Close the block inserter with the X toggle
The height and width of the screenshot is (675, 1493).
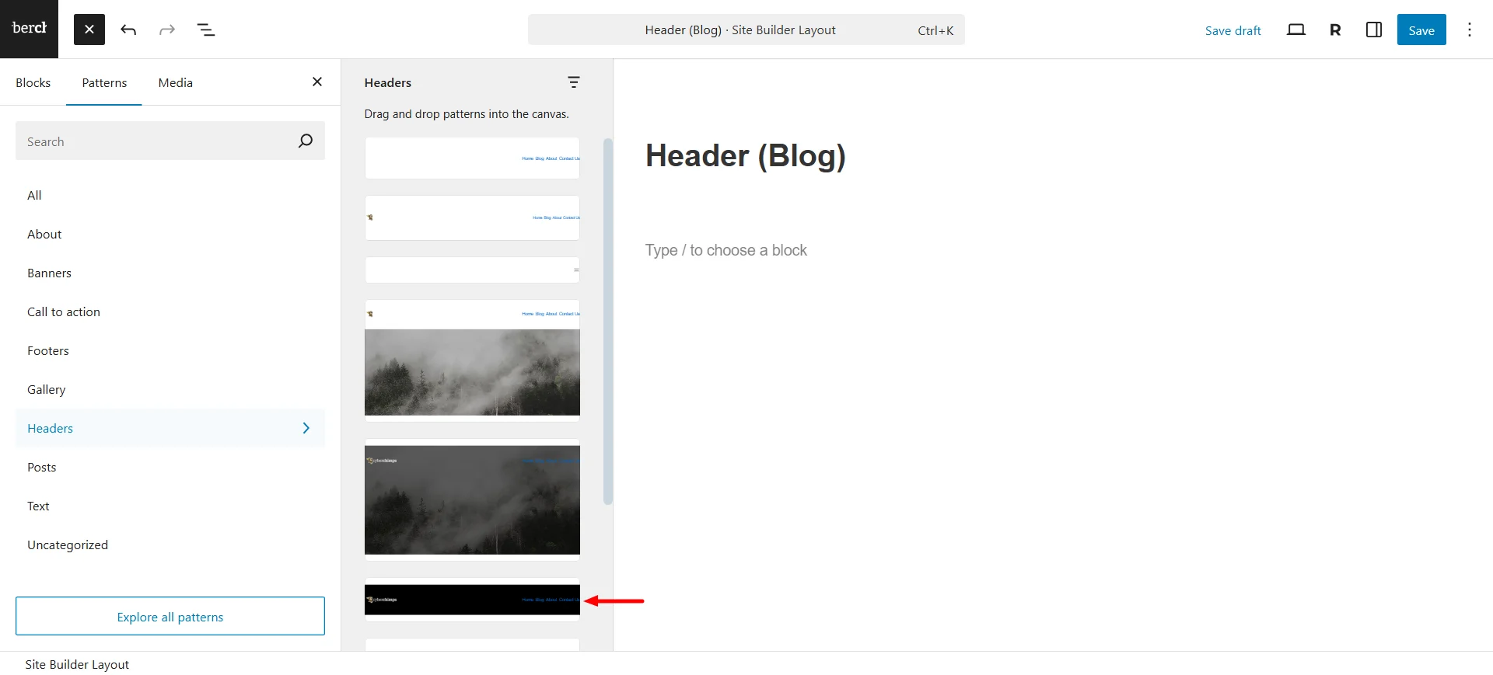89,30
